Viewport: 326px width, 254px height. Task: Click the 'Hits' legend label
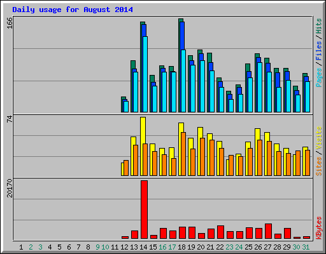(x=318, y=26)
